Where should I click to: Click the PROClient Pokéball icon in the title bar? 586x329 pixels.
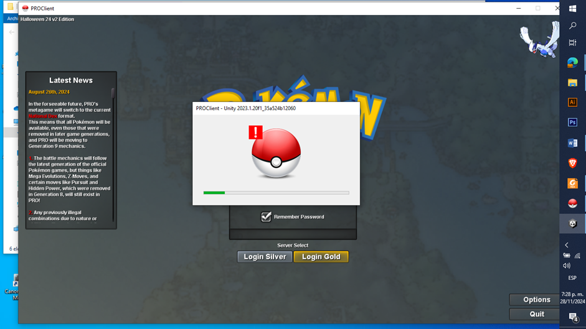(26, 8)
